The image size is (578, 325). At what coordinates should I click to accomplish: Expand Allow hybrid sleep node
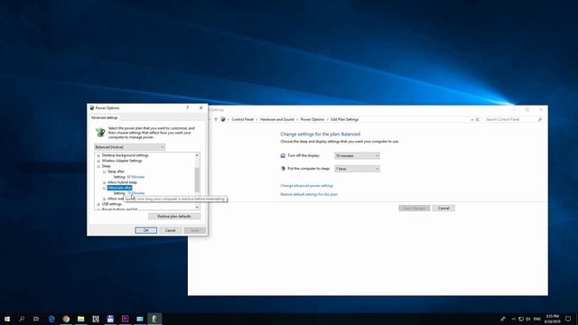point(104,182)
